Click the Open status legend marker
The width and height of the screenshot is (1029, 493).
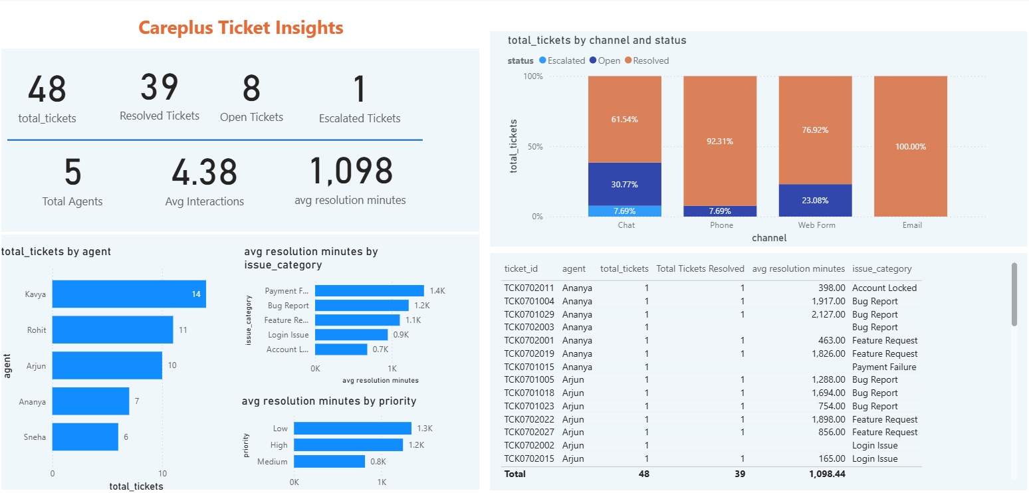tap(593, 60)
